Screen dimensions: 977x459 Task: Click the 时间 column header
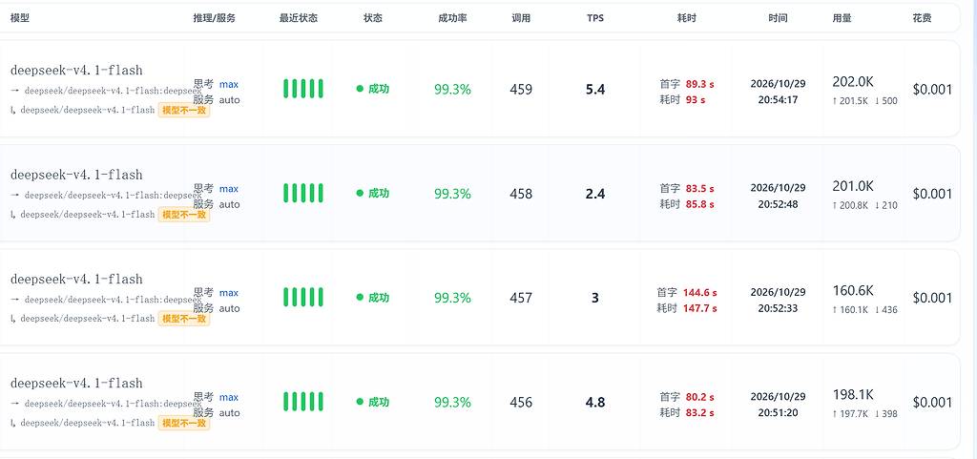tap(778, 18)
